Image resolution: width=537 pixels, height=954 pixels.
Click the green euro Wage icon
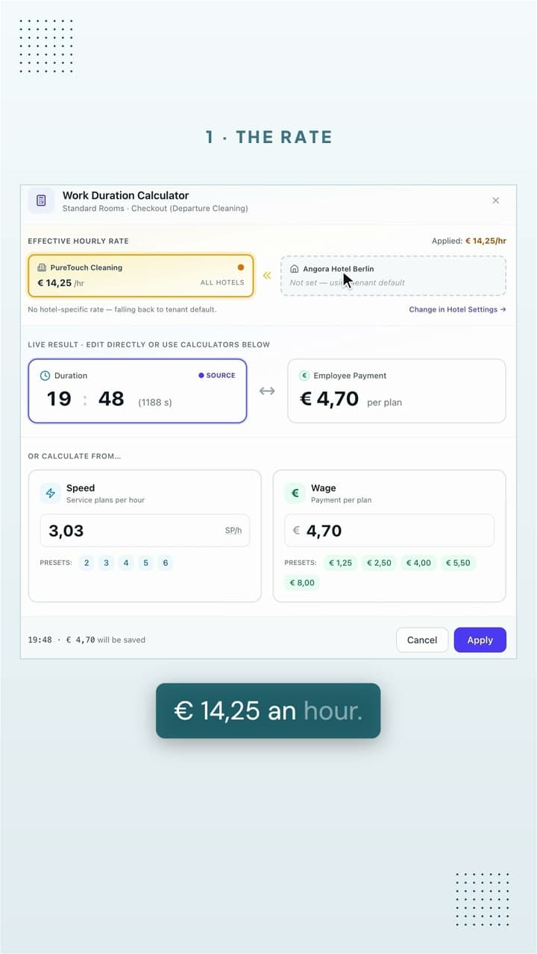pos(295,493)
